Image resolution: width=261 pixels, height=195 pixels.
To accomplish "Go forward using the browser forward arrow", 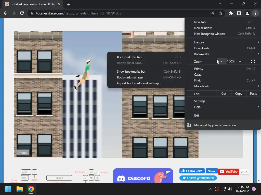I will [x=14, y=13].
